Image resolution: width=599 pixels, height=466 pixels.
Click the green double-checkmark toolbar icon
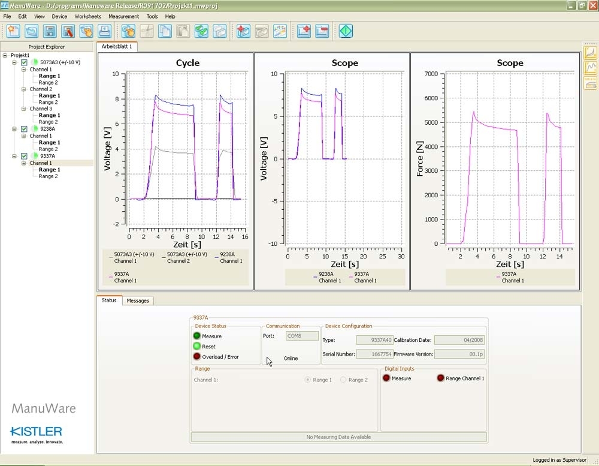201,31
